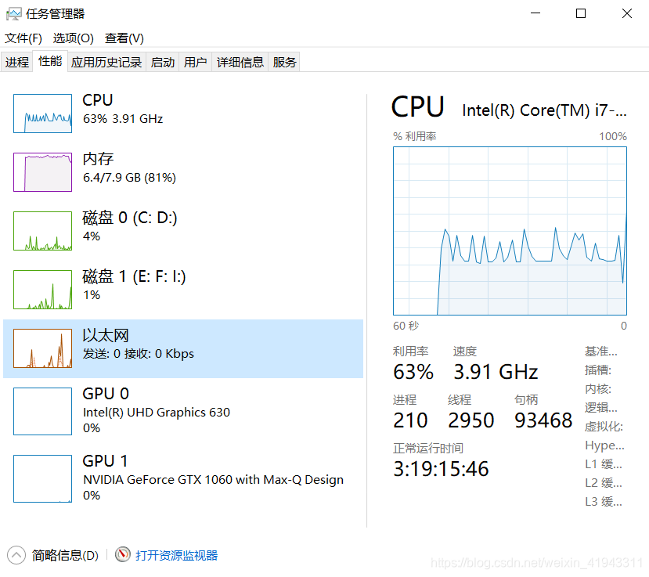Viewport: 649px width, 577px height.
Task: Switch to the 应用历史记录 tab
Action: (106, 62)
